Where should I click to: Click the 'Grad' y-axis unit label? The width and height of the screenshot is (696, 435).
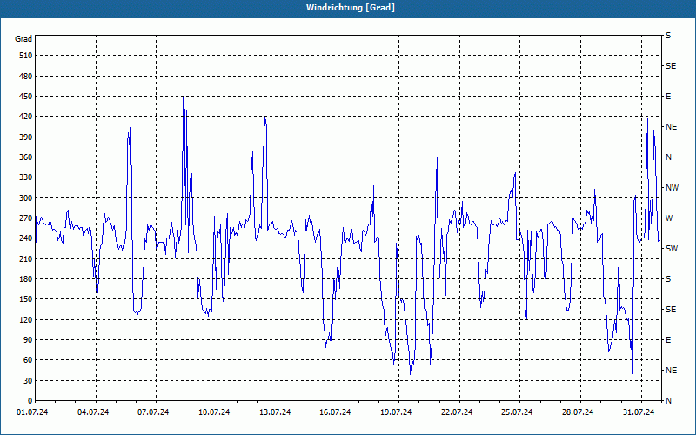[x=23, y=39]
